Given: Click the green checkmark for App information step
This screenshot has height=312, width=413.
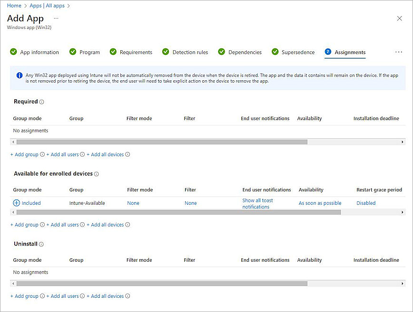Looking at the screenshot, I should click(x=13, y=52).
